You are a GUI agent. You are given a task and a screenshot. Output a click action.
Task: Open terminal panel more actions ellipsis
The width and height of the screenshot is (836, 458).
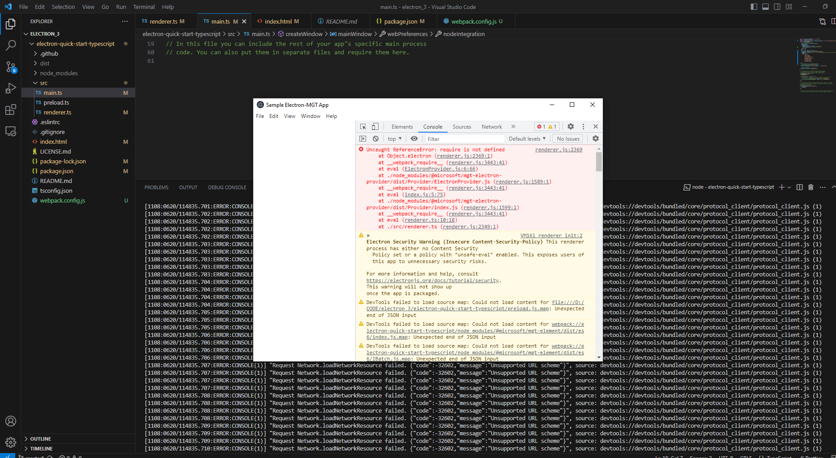pyautogui.click(x=823, y=187)
